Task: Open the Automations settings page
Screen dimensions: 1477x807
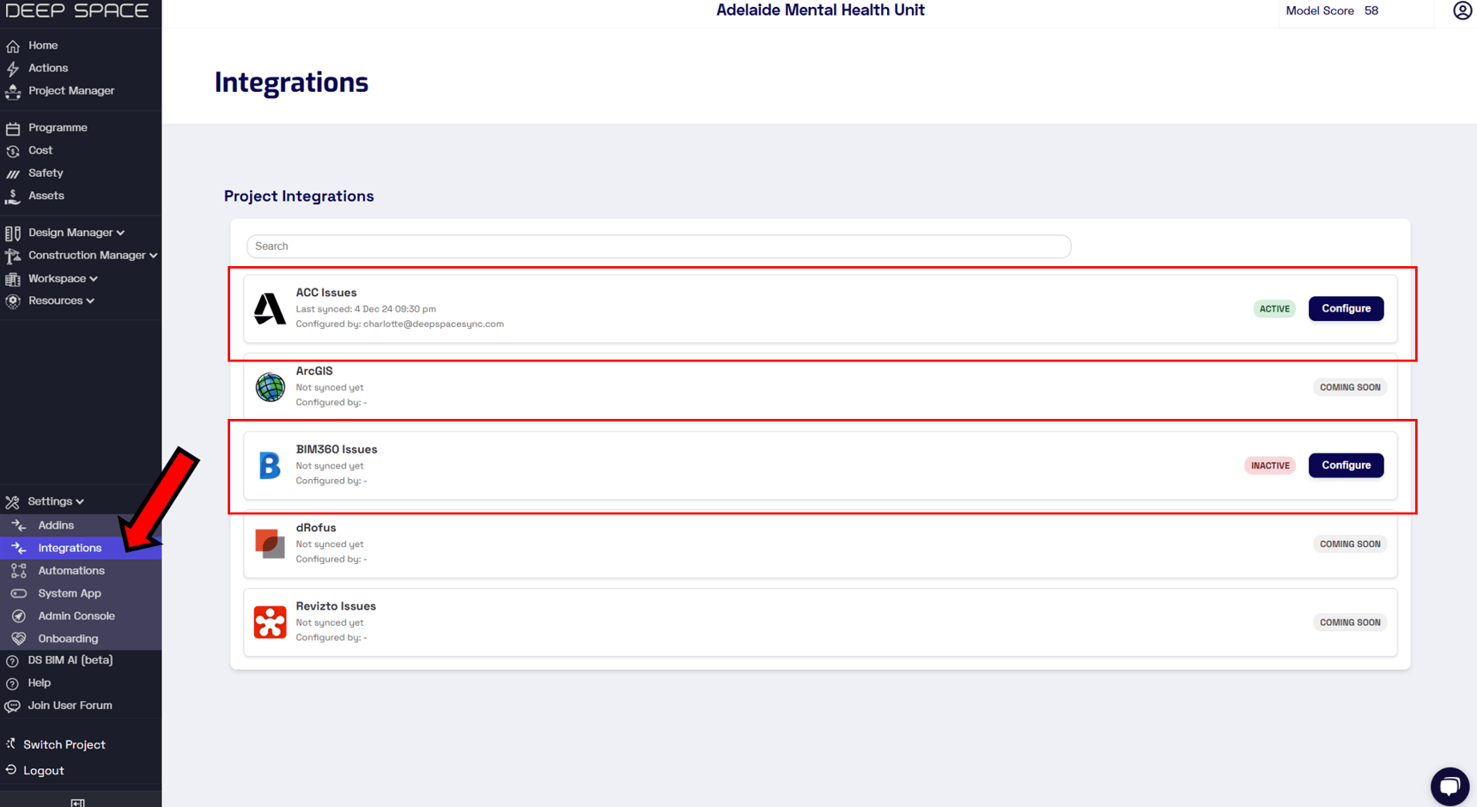Action: pos(70,571)
